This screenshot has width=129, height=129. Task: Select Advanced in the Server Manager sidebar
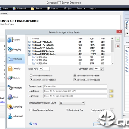(16, 116)
